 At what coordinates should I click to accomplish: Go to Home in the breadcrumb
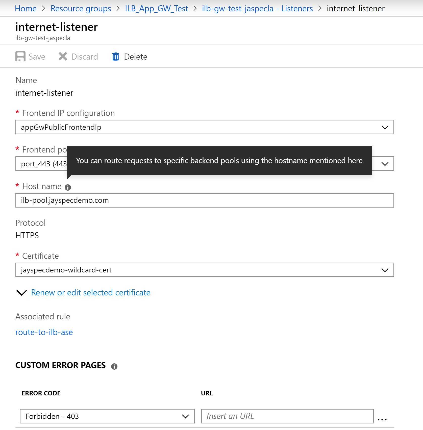[x=26, y=9]
